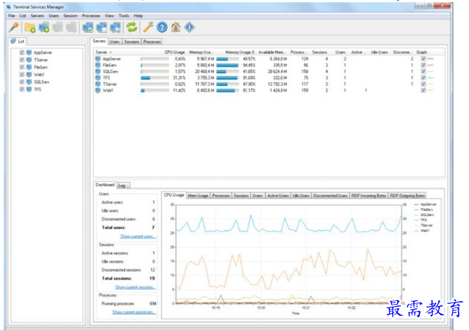
Task: Uncheck TServer in the server list
Action: coord(22,60)
